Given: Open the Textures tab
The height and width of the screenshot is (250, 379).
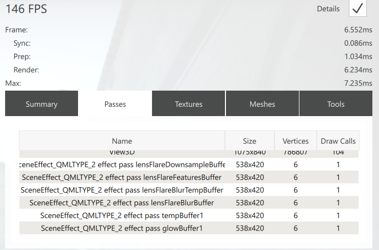Looking at the screenshot, I should click(189, 104).
